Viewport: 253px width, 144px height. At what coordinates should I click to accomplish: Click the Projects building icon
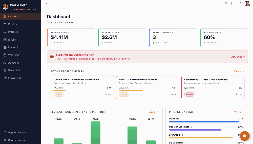5,32
